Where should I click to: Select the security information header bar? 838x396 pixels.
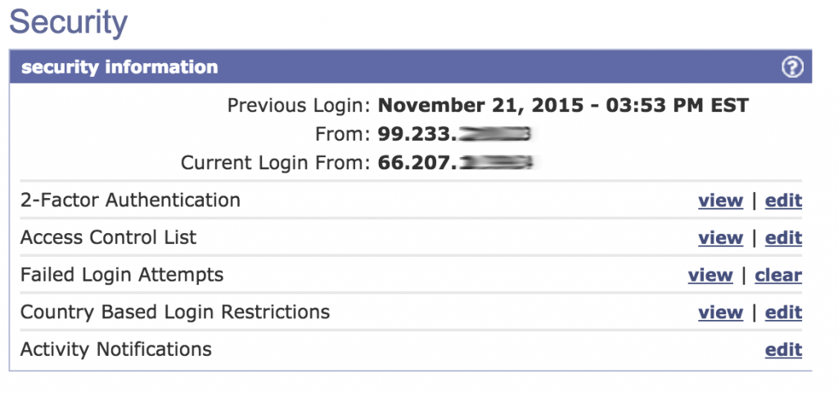(x=411, y=67)
